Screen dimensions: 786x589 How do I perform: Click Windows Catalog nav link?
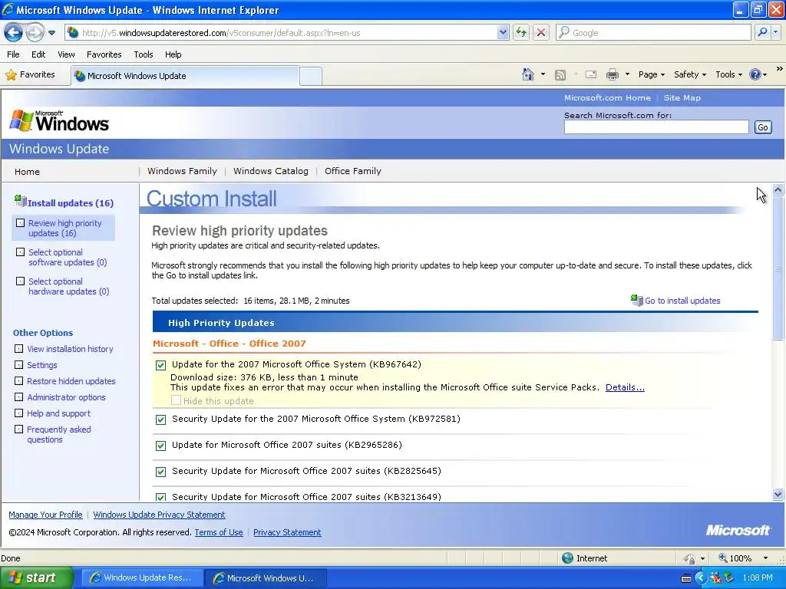tap(271, 171)
